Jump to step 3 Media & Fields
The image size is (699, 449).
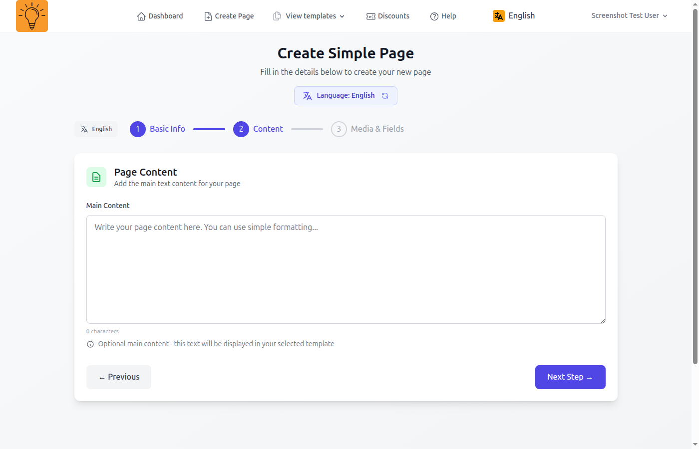367,129
